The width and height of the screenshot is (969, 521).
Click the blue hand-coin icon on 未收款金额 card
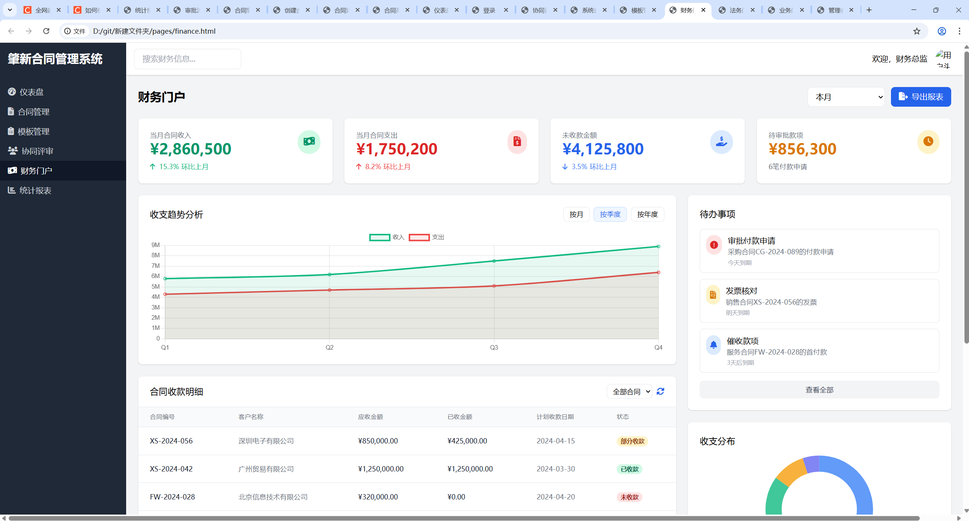721,142
